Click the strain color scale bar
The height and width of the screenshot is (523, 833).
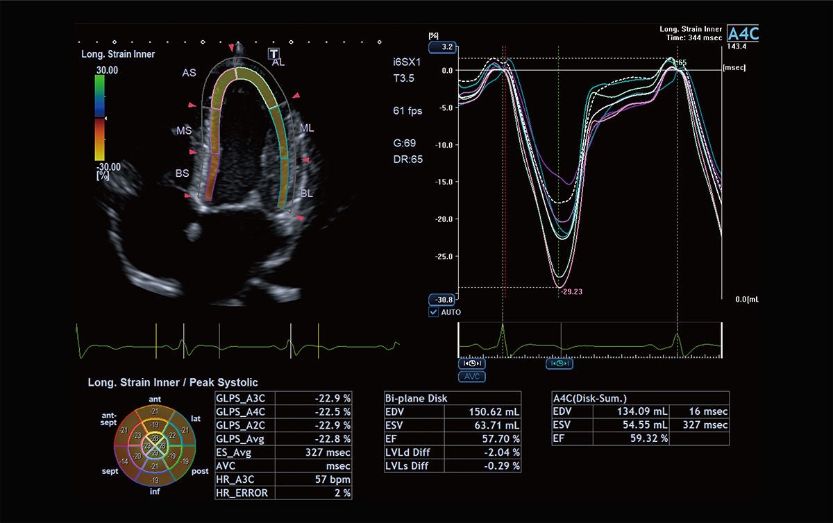[101, 118]
